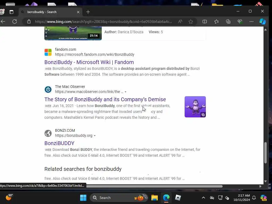This screenshot has width=272, height=204.
Task: Open a new browser tab
Action: click(88, 12)
